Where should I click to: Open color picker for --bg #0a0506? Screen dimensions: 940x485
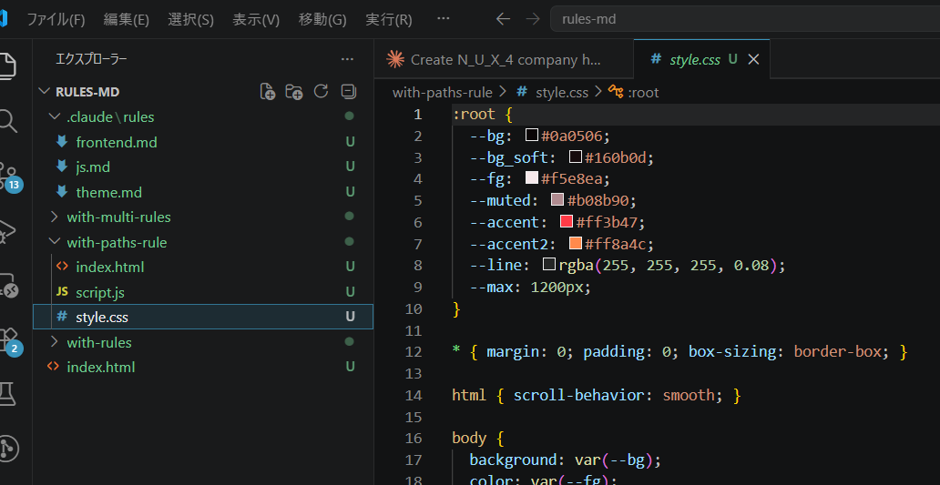(531, 136)
